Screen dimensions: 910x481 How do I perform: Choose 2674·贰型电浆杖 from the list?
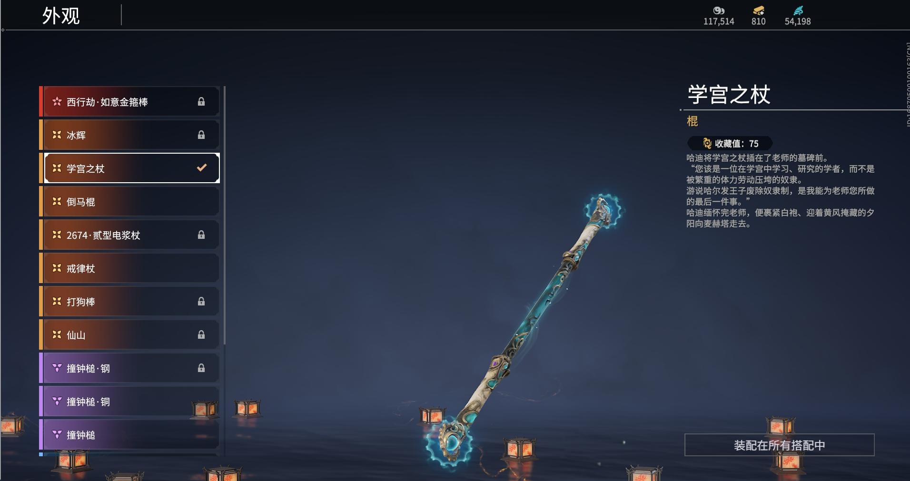pos(129,235)
